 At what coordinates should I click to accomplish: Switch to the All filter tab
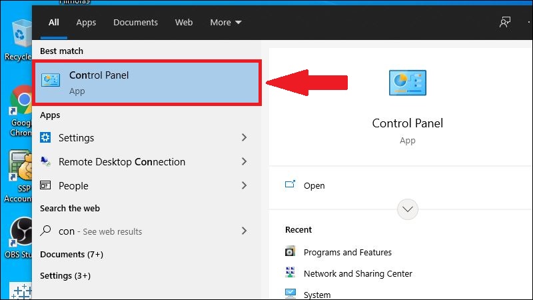(54, 22)
